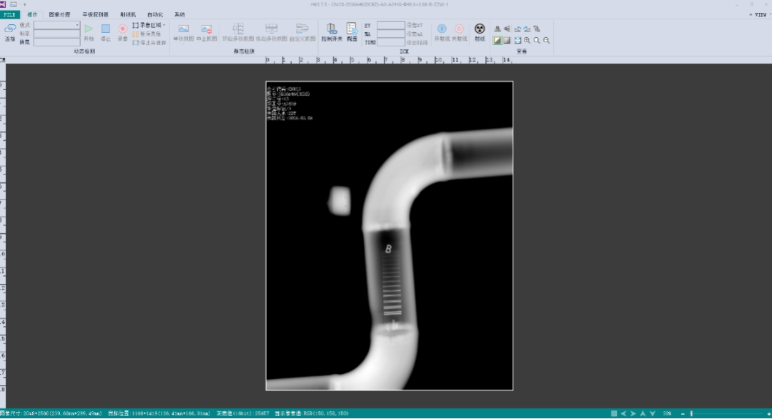Viewport: 772px width, 419px height.
Task: Click the rotate left icon
Action: click(x=517, y=29)
